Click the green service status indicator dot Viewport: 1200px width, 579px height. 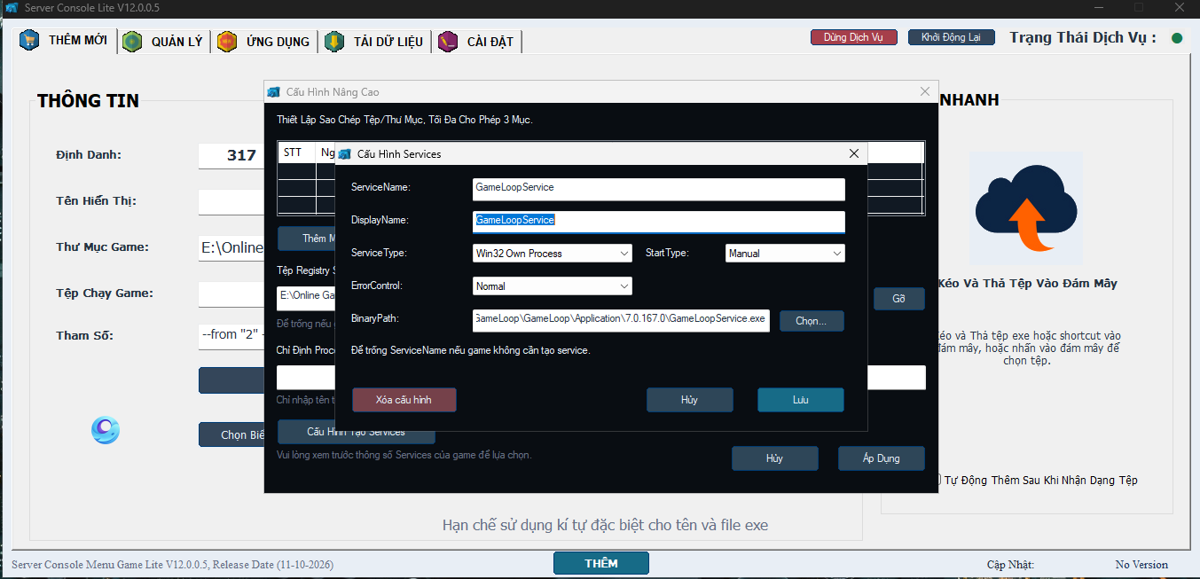(x=1177, y=38)
